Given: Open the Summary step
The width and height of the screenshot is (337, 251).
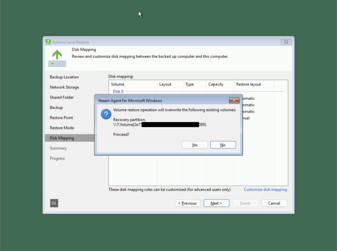Looking at the screenshot, I should pos(58,148).
